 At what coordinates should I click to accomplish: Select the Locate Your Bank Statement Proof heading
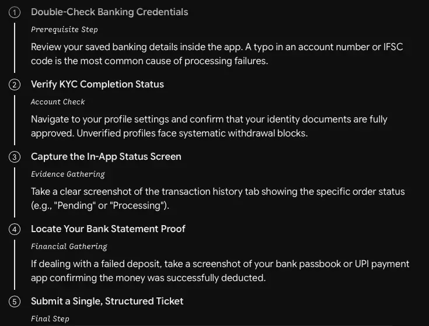point(108,229)
